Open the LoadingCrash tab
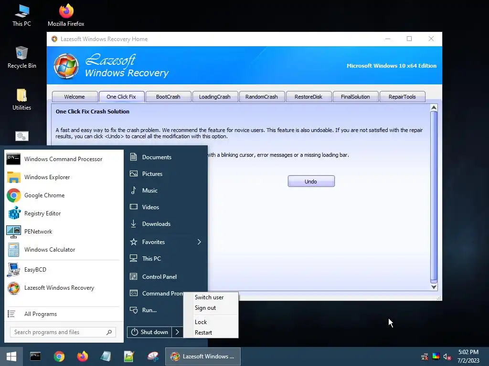489x366 pixels. tap(215, 97)
